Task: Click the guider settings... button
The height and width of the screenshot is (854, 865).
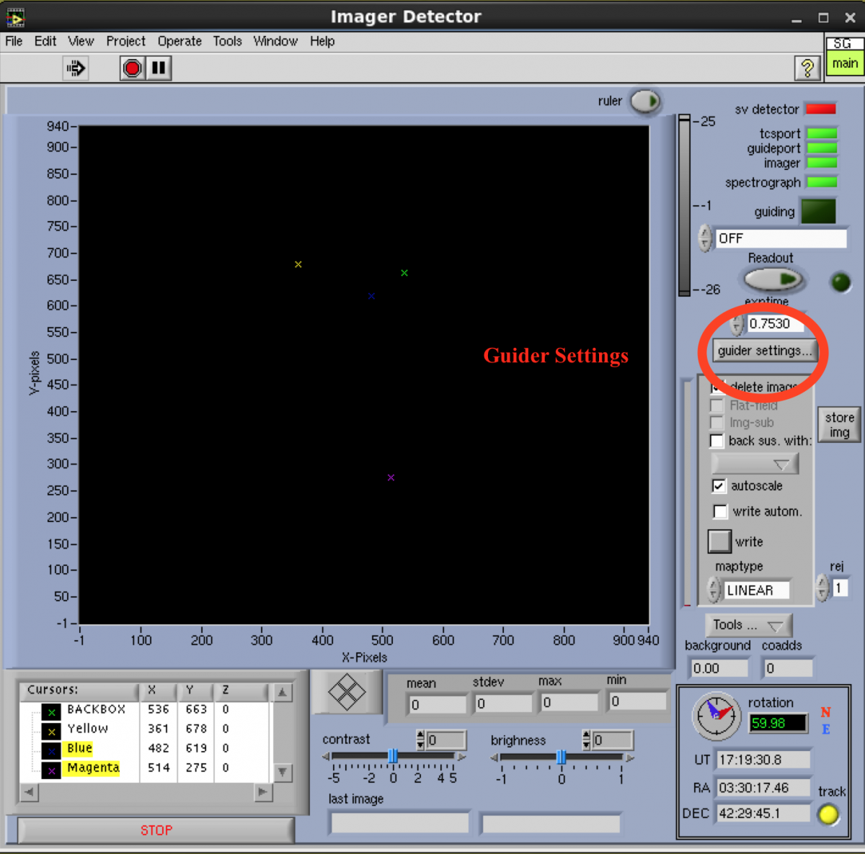Action: pos(764,351)
